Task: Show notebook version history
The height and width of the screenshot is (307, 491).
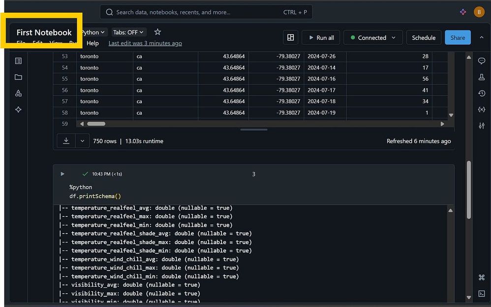Action: click(482, 93)
